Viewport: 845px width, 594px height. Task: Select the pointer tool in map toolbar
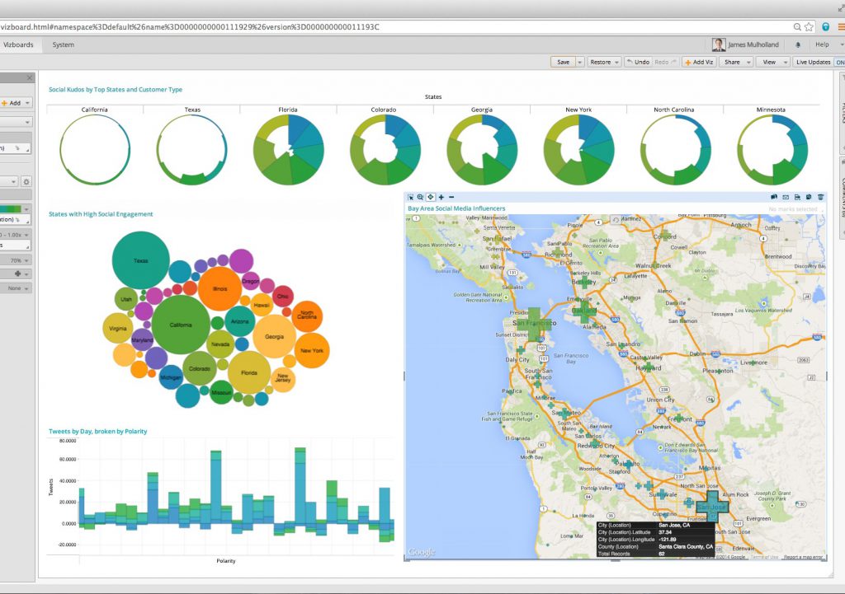coord(410,197)
